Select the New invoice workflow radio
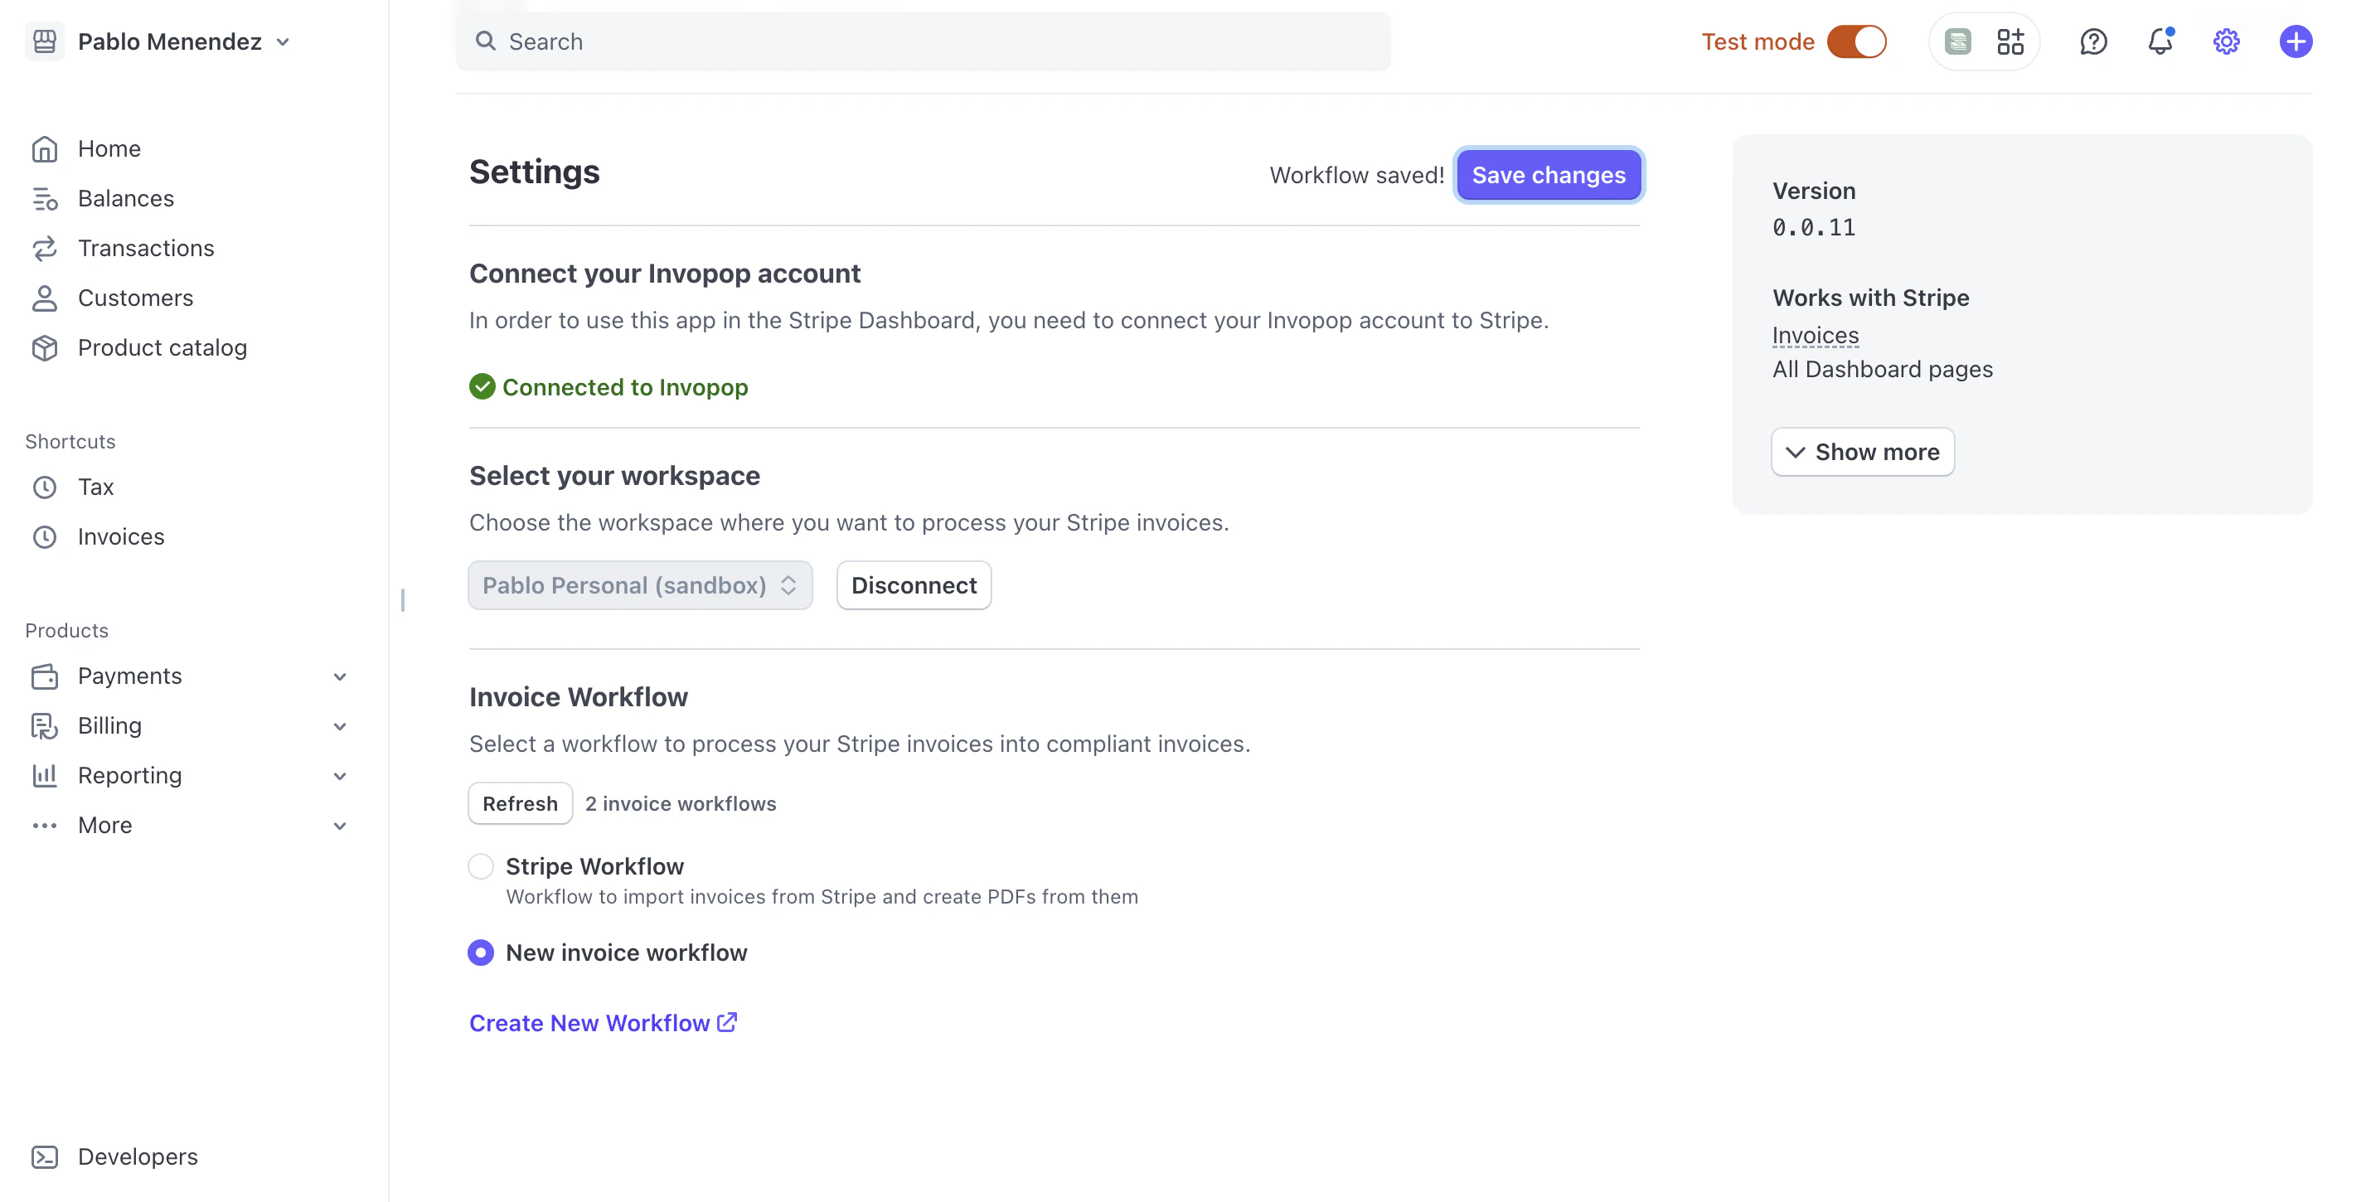The height and width of the screenshot is (1202, 2366). 480,952
